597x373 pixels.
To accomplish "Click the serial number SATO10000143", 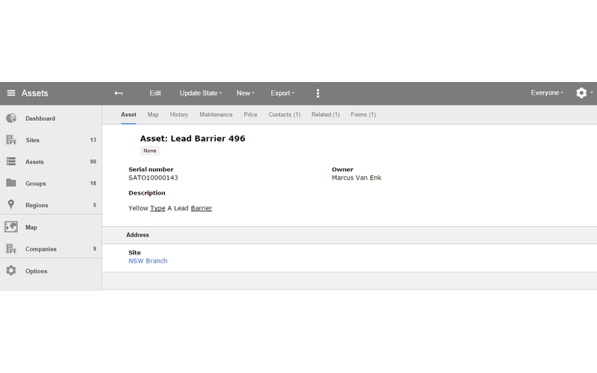I will (153, 178).
